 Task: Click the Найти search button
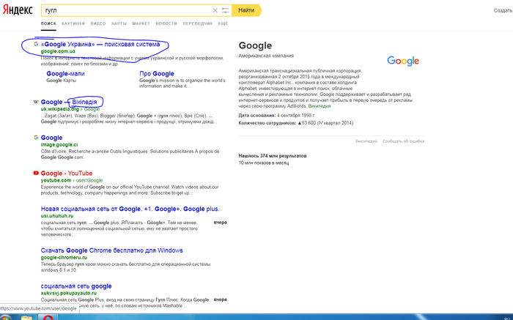(x=247, y=10)
